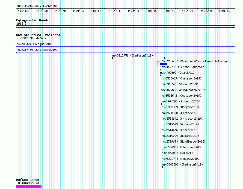Open variant nsv2799693 (Huddleston2016)
The width and height of the screenshot is (243, 189).
tap(183, 141)
